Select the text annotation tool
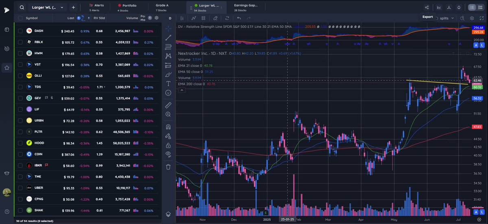The height and width of the screenshot is (224, 488). tap(168, 83)
